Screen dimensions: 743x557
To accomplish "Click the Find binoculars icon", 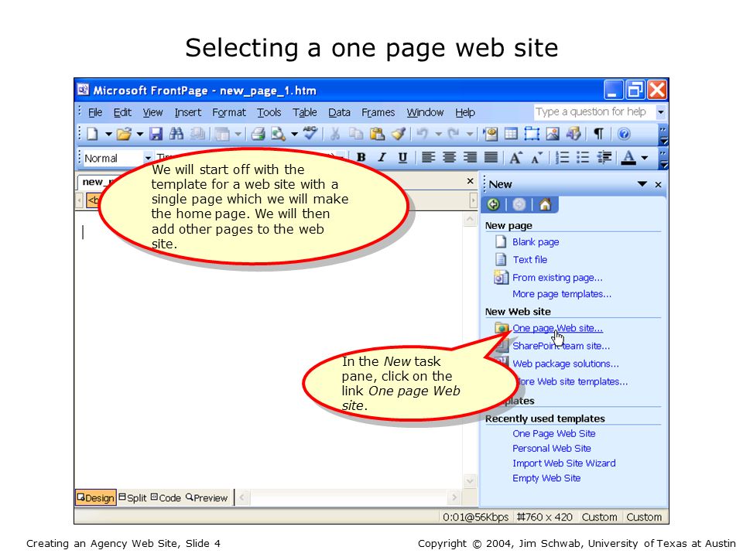I will 176,134.
